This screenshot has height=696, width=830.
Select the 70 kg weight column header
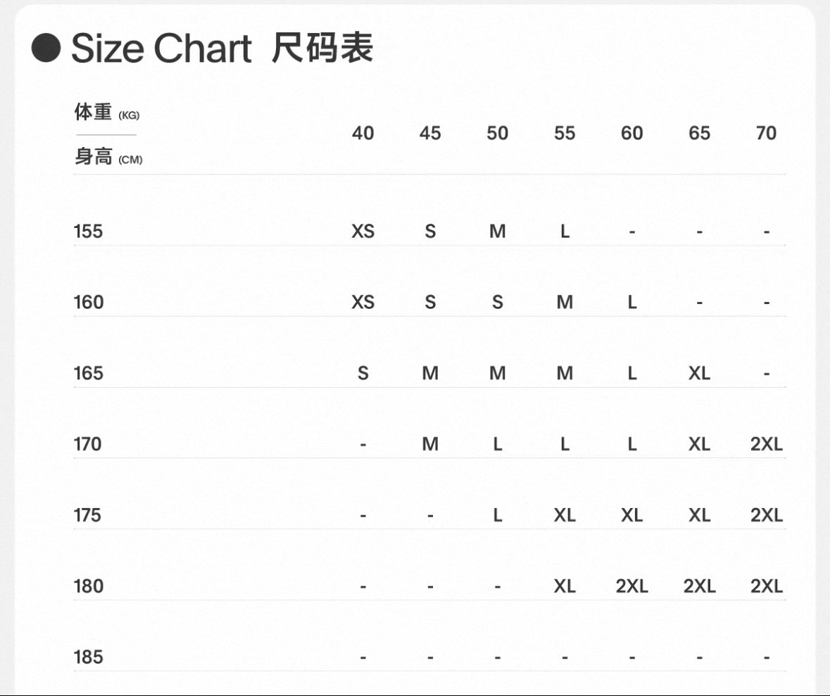766,133
